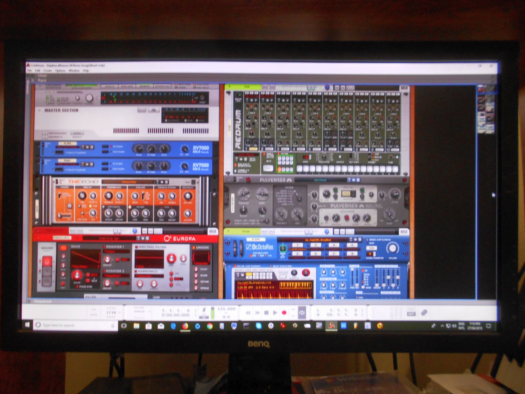Collapse the Pulveriser device fold arrow
525x394 pixels.
tap(229, 180)
